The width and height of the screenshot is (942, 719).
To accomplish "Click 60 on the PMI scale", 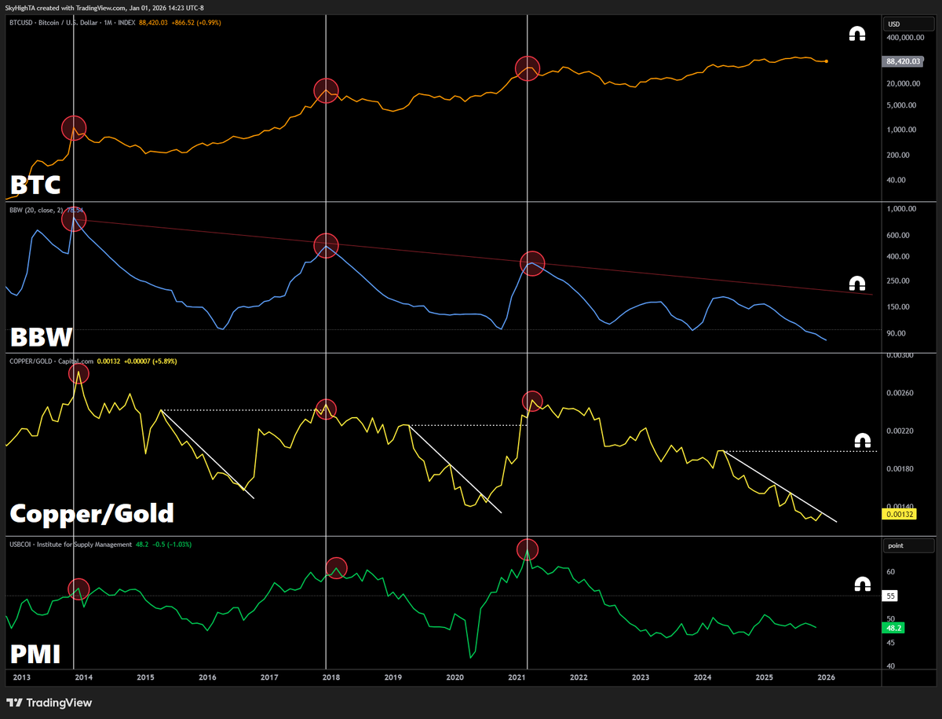I will (x=892, y=572).
